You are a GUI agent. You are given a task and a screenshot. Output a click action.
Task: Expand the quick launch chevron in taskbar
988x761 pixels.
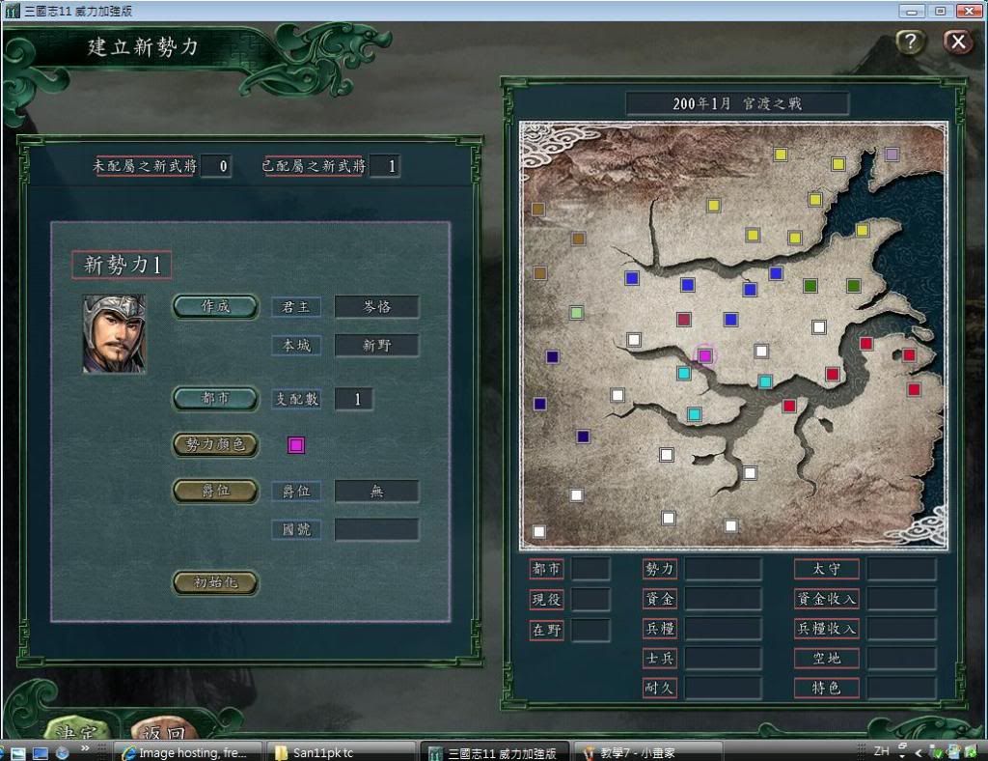pos(85,748)
